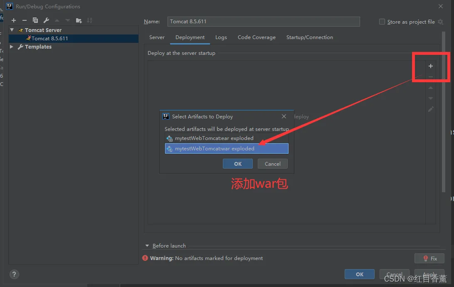This screenshot has width=454, height=287.
Task: Close the Select Artifacts to Deploy dialog
Action: pos(284,116)
